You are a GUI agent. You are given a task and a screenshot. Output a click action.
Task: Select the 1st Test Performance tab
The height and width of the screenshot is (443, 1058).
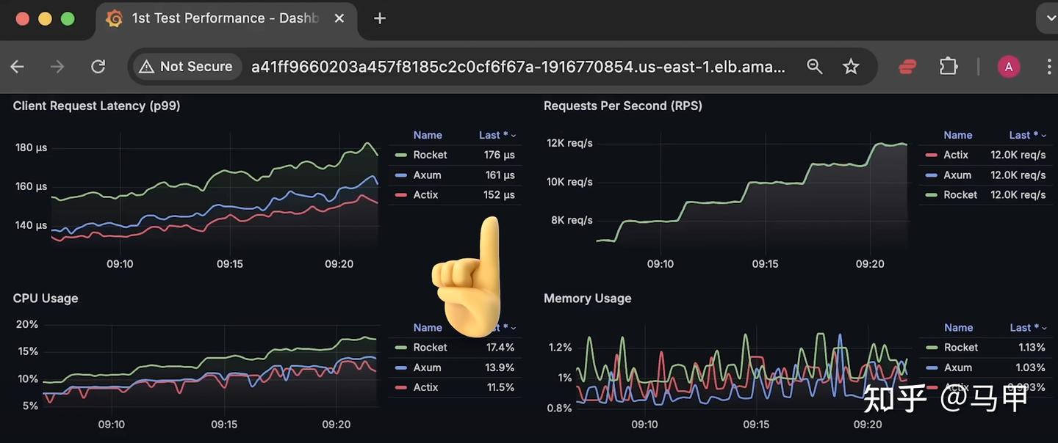coord(224,18)
